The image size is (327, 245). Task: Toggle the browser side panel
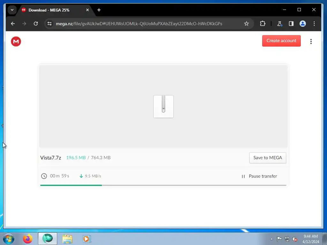291,24
